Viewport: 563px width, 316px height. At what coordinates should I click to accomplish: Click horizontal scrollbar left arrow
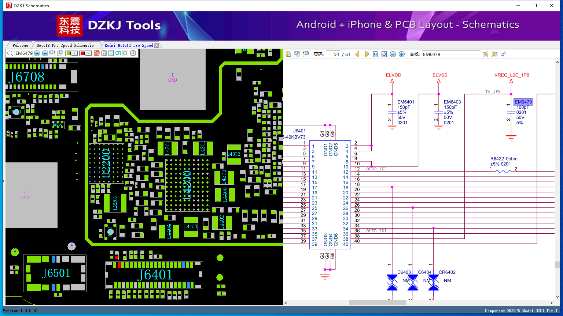(x=286, y=303)
